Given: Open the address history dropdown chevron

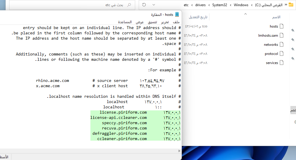Looking at the screenshot, I should tap(154, 5).
